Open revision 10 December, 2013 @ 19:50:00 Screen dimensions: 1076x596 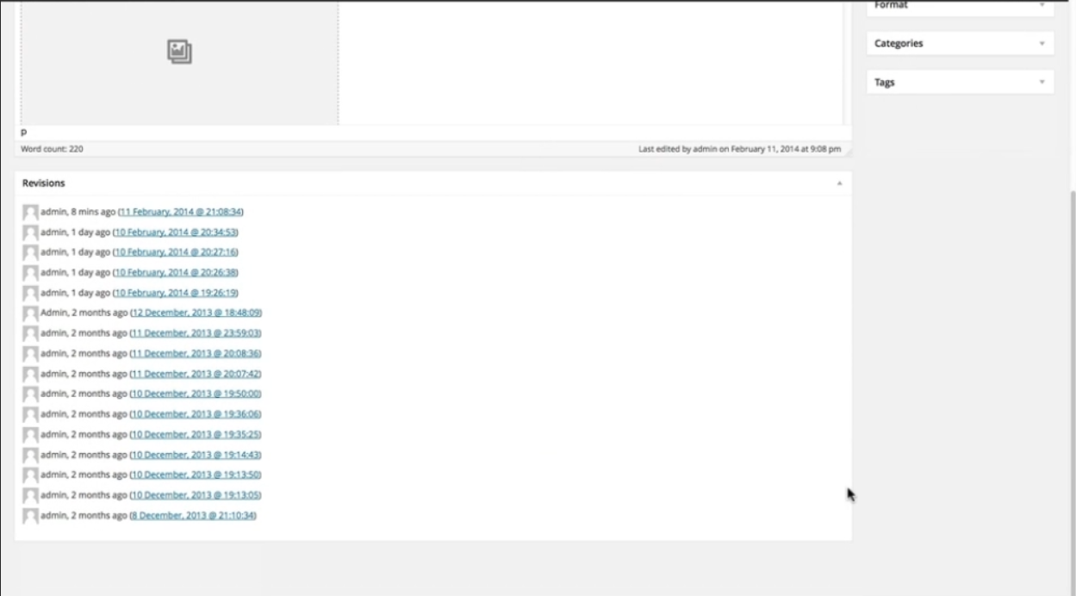196,394
